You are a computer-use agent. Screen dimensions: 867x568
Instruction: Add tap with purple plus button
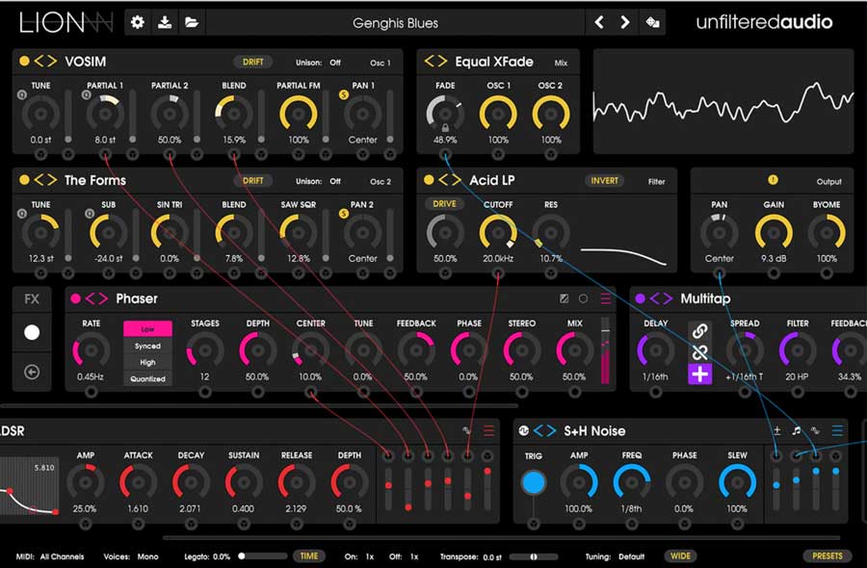(x=699, y=374)
